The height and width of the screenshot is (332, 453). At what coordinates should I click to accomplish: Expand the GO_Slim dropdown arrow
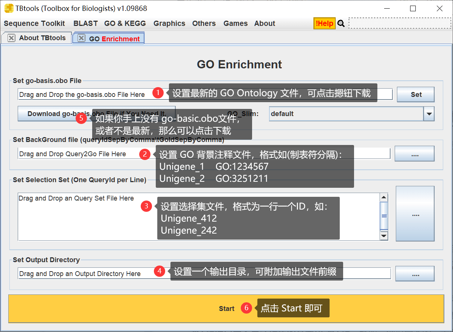point(429,114)
